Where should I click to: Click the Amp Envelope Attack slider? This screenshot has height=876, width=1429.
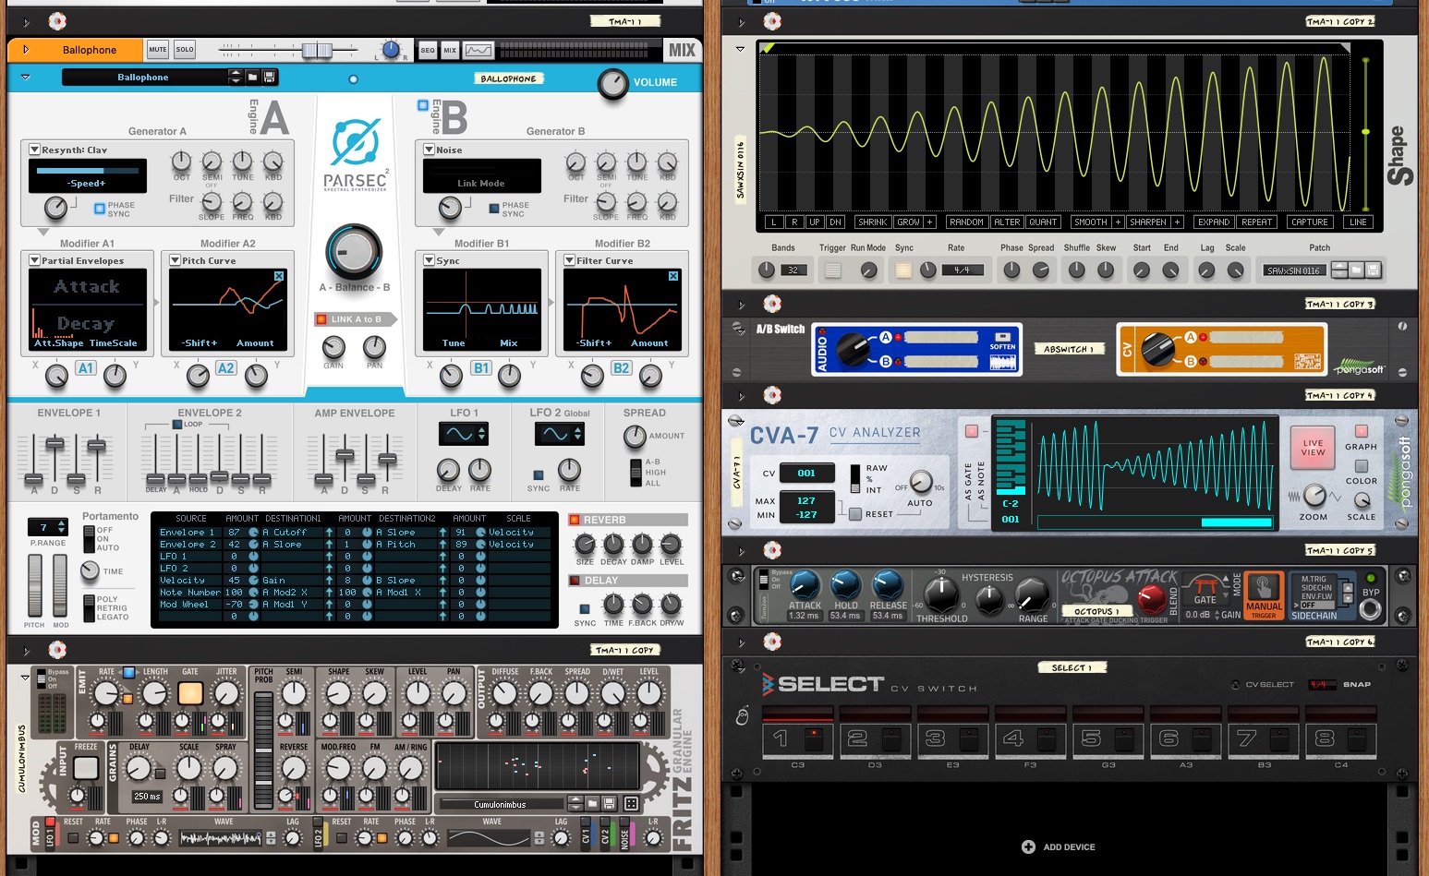[324, 479]
